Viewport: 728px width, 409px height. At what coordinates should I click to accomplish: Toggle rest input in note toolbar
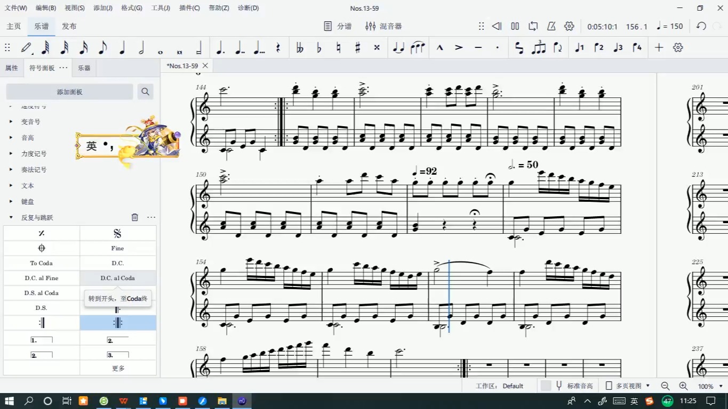(x=278, y=47)
